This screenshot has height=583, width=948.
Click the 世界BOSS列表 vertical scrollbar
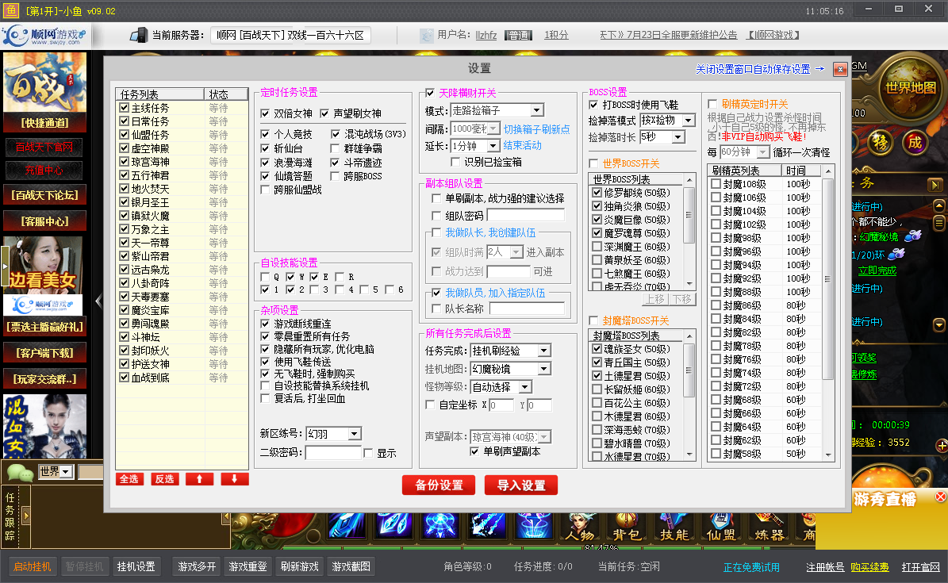pyautogui.click(x=689, y=232)
